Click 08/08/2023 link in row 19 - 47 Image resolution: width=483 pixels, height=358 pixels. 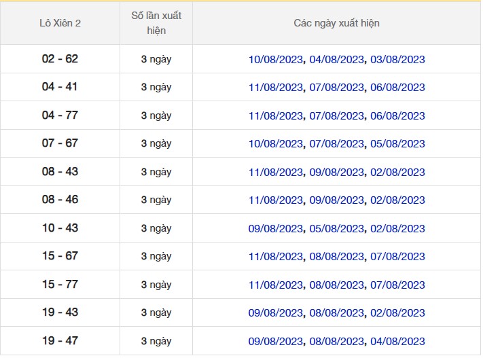coord(337,341)
